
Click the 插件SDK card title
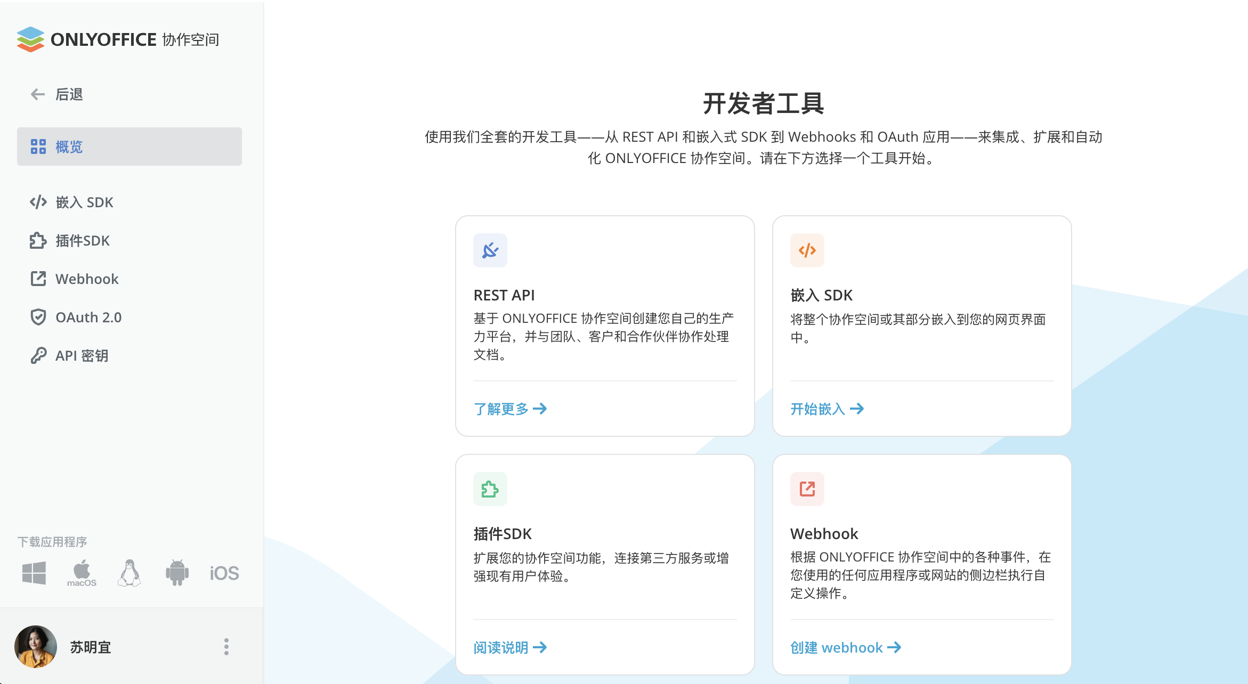tap(503, 534)
